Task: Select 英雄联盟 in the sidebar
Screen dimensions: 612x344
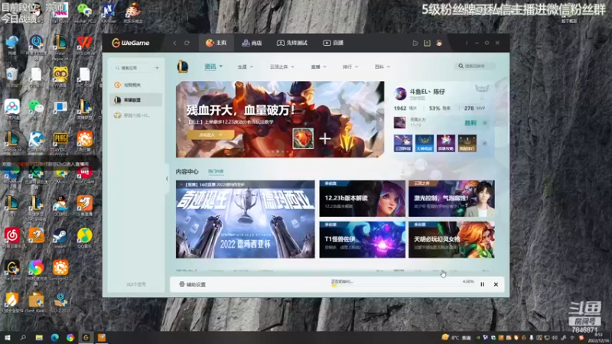Action: pos(136,100)
